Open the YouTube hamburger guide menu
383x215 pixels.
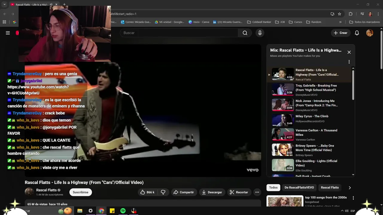tap(8, 33)
